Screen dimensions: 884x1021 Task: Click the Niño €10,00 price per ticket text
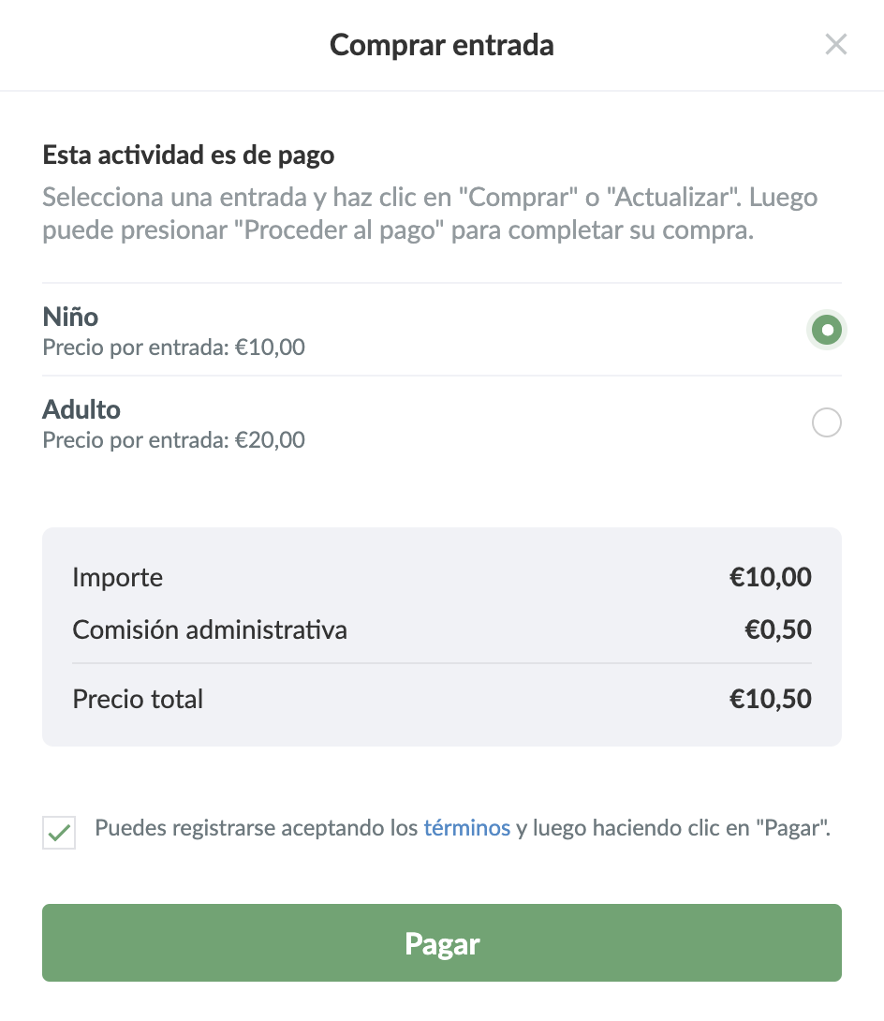pos(174,348)
